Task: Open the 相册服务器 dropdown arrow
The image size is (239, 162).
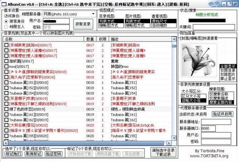Action: click(93, 14)
